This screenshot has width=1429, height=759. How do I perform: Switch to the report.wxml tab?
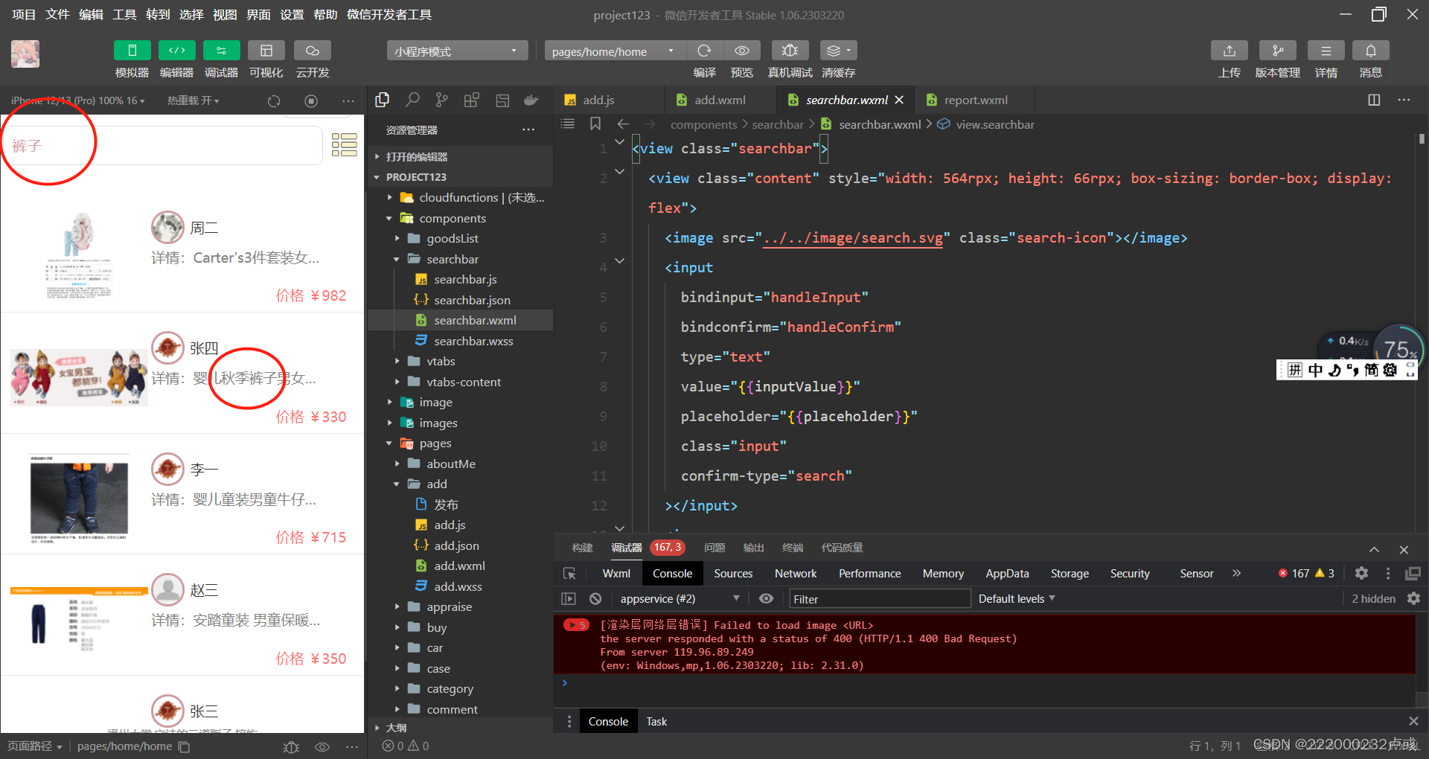tap(975, 100)
